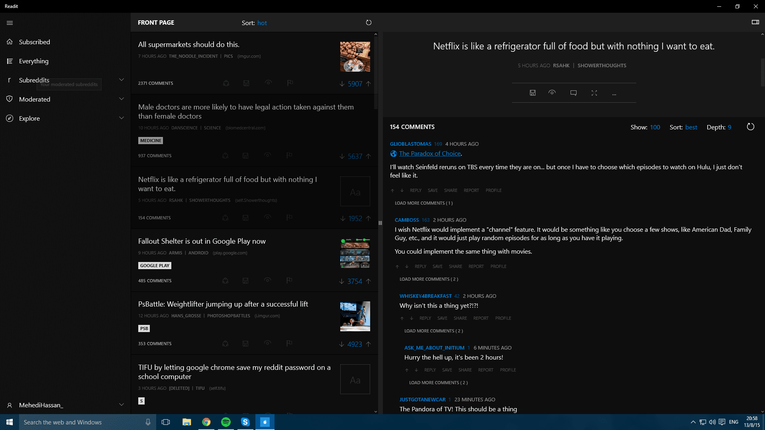Open Spotify from the taskbar
Screen dimensions: 765x430
226,422
